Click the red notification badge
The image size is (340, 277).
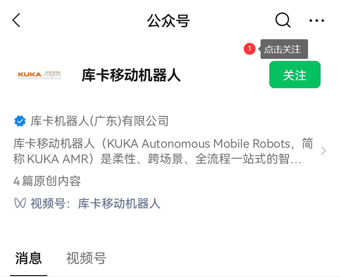(x=249, y=49)
